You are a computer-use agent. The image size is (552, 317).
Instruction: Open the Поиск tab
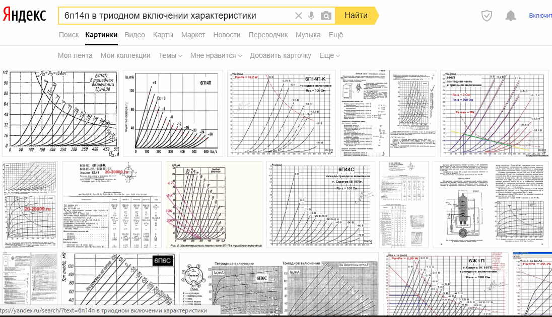68,35
